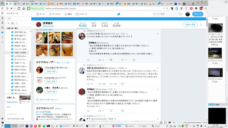Open the モーメント navigation item
Image resolution: width=228 pixels, height=128 pixels.
tap(55, 14)
